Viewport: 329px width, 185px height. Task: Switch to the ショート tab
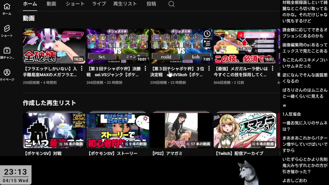[75, 4]
